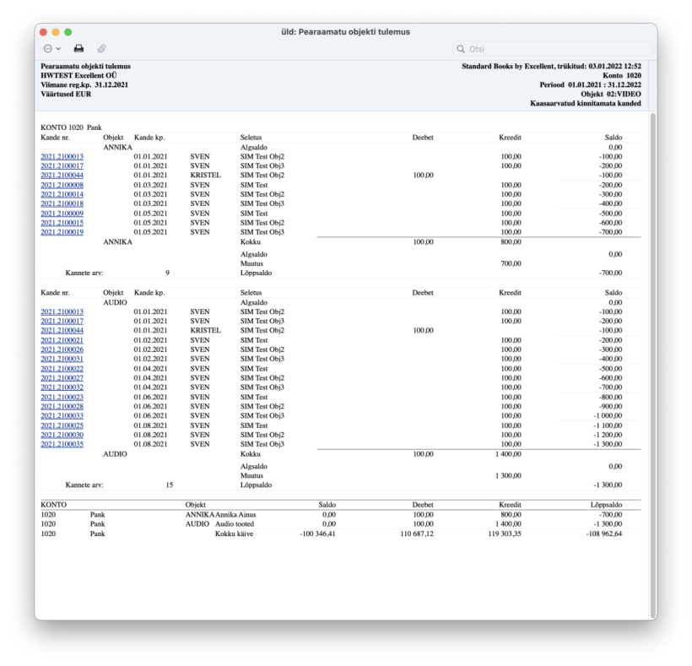Open entry link 2021.2100008

pyautogui.click(x=62, y=185)
